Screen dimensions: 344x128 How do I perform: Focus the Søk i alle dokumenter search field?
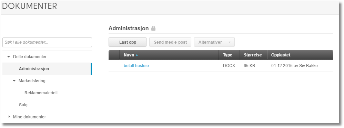(x=47, y=42)
